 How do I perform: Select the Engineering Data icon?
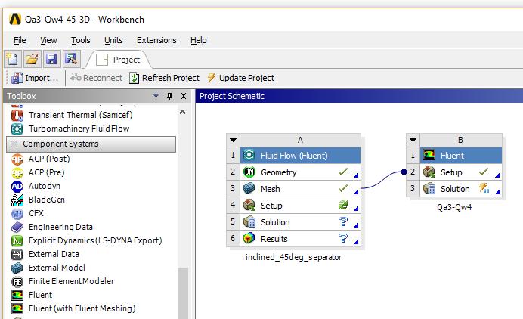click(x=17, y=228)
